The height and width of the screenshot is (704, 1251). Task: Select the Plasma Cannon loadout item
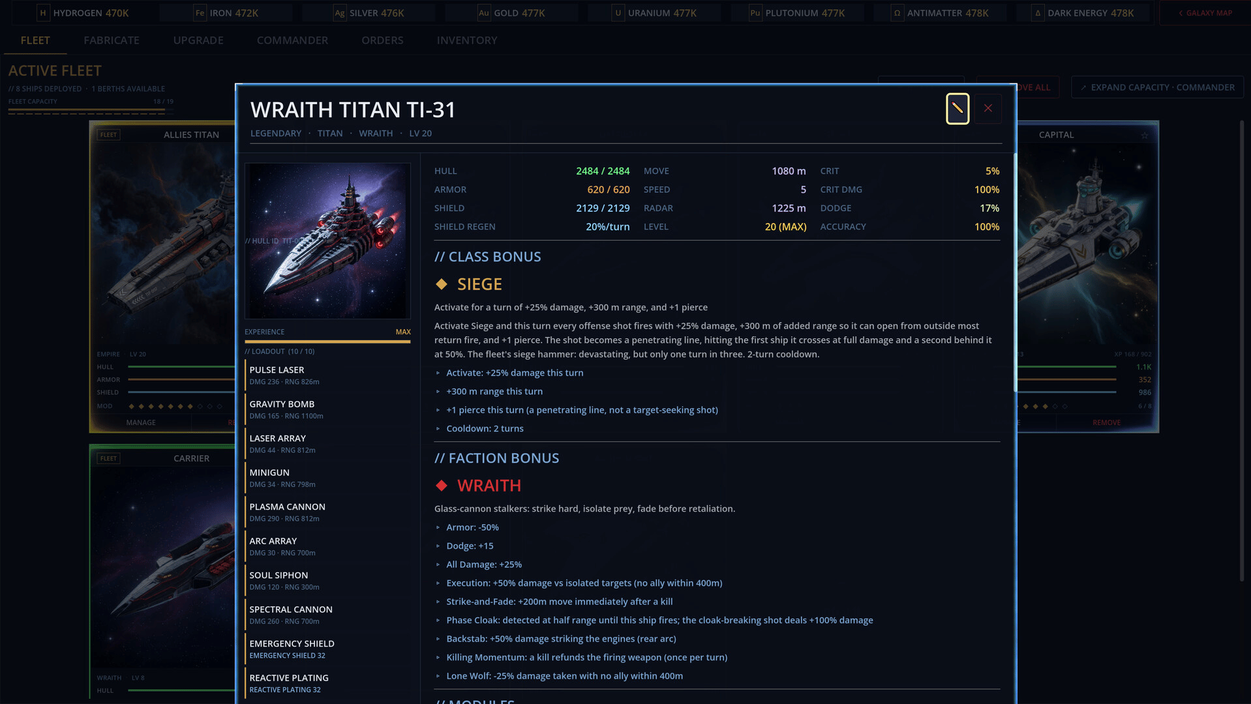[327, 512]
